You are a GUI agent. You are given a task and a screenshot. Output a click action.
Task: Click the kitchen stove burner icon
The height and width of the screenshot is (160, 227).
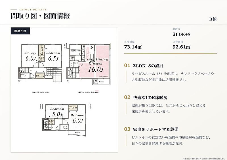[92, 48]
